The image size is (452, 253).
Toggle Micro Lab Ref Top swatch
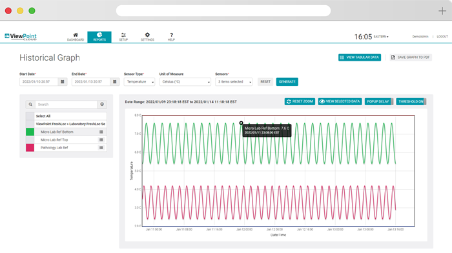tap(30, 140)
